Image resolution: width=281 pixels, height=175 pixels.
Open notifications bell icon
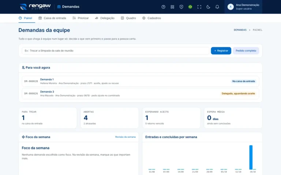point(217,7)
